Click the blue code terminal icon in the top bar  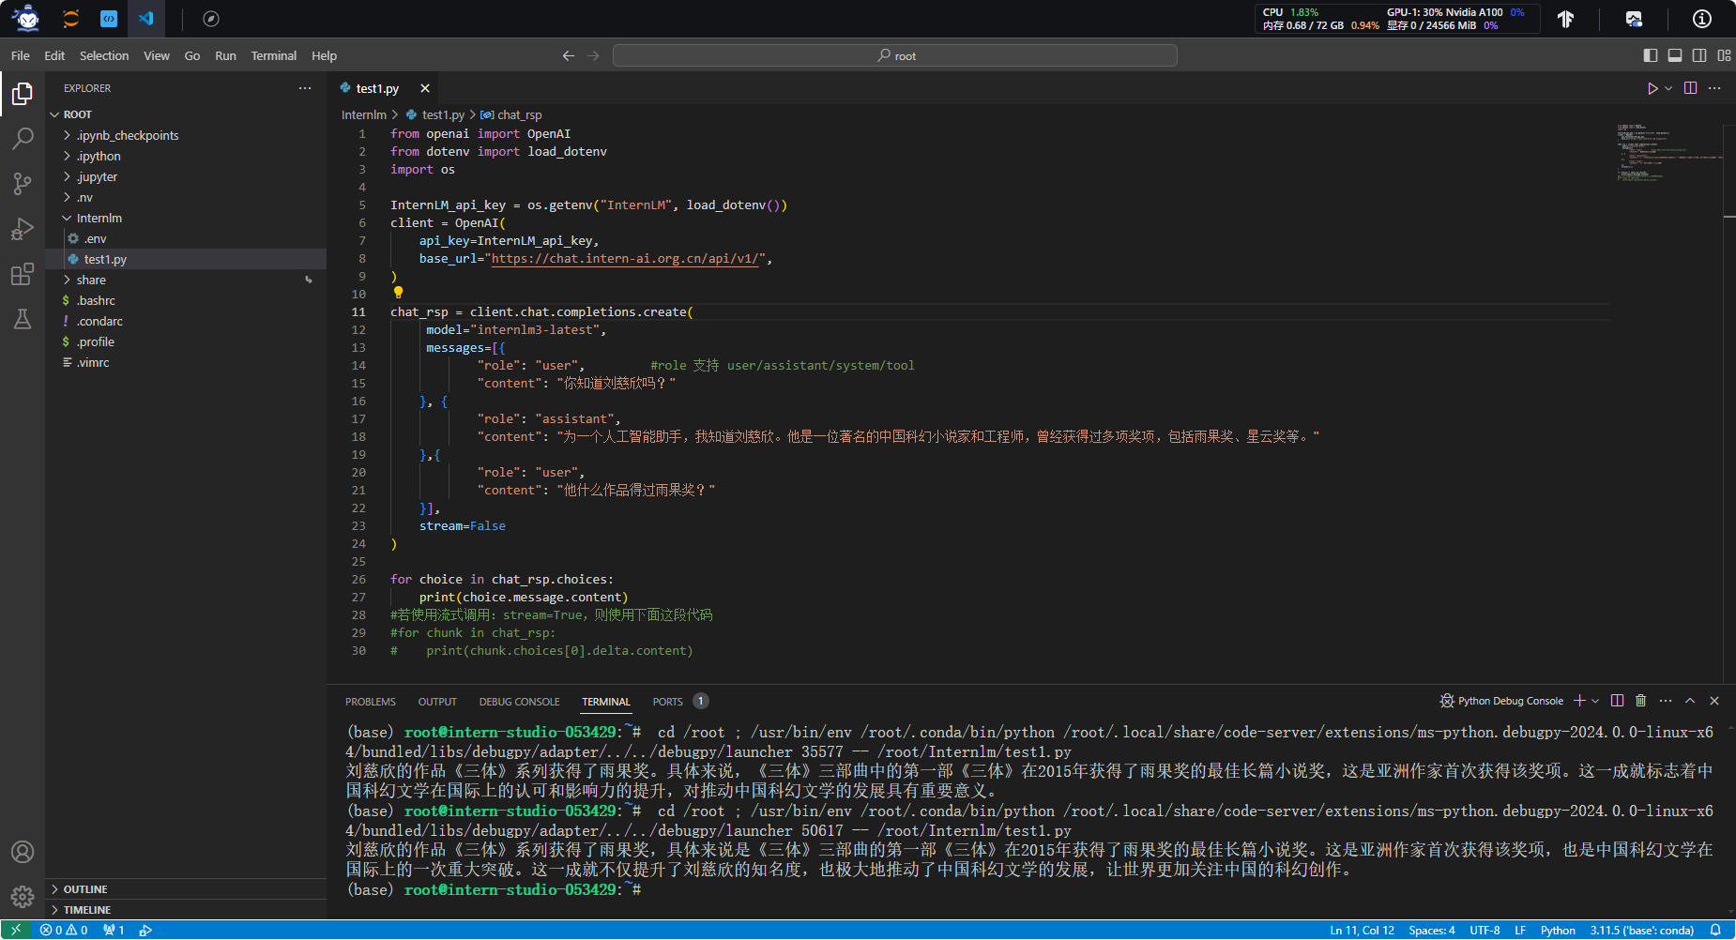point(109,19)
